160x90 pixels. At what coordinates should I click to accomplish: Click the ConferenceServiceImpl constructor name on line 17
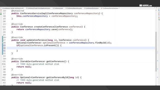click(x=33, y=13)
